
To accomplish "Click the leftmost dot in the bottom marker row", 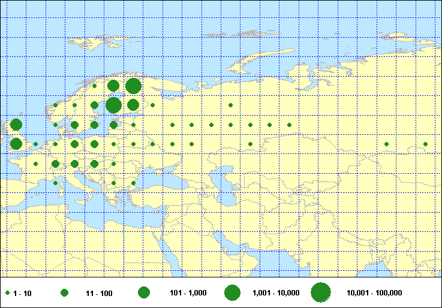I will 55,183.
